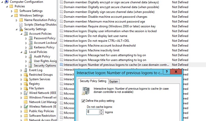Switch to the Explain tab

coord(114,81)
